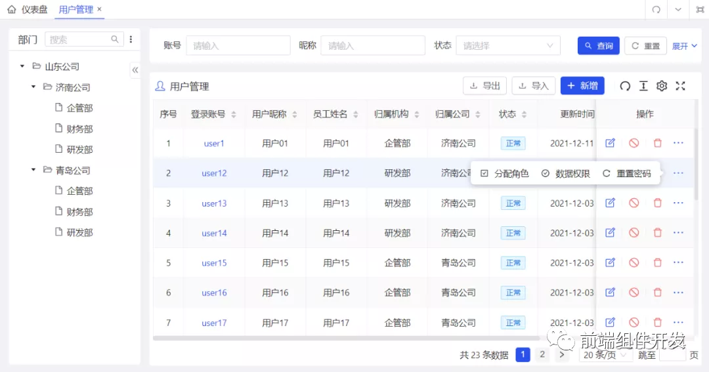Expand more search filters with 展开
This screenshot has height=372, width=709.
(x=684, y=46)
